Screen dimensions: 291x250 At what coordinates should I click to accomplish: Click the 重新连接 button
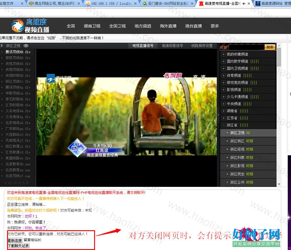pos(15,240)
